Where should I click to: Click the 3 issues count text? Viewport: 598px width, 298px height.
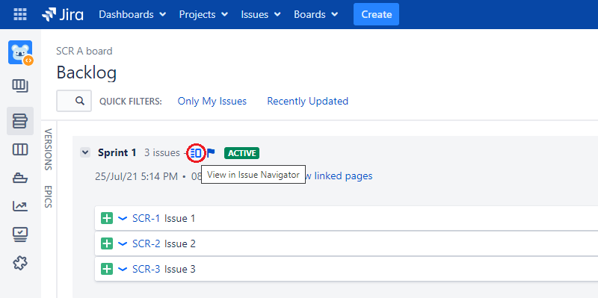point(161,153)
